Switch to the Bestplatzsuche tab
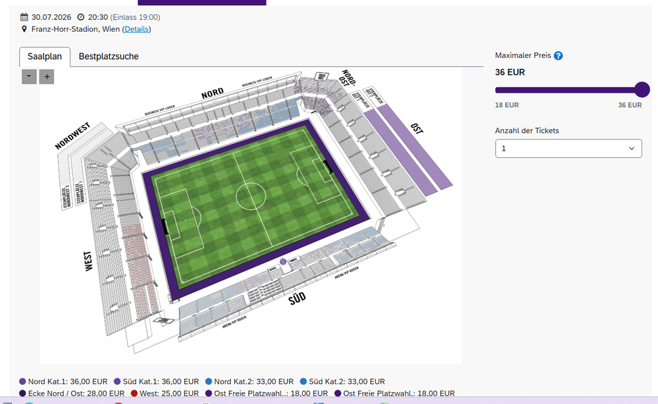 coord(109,56)
